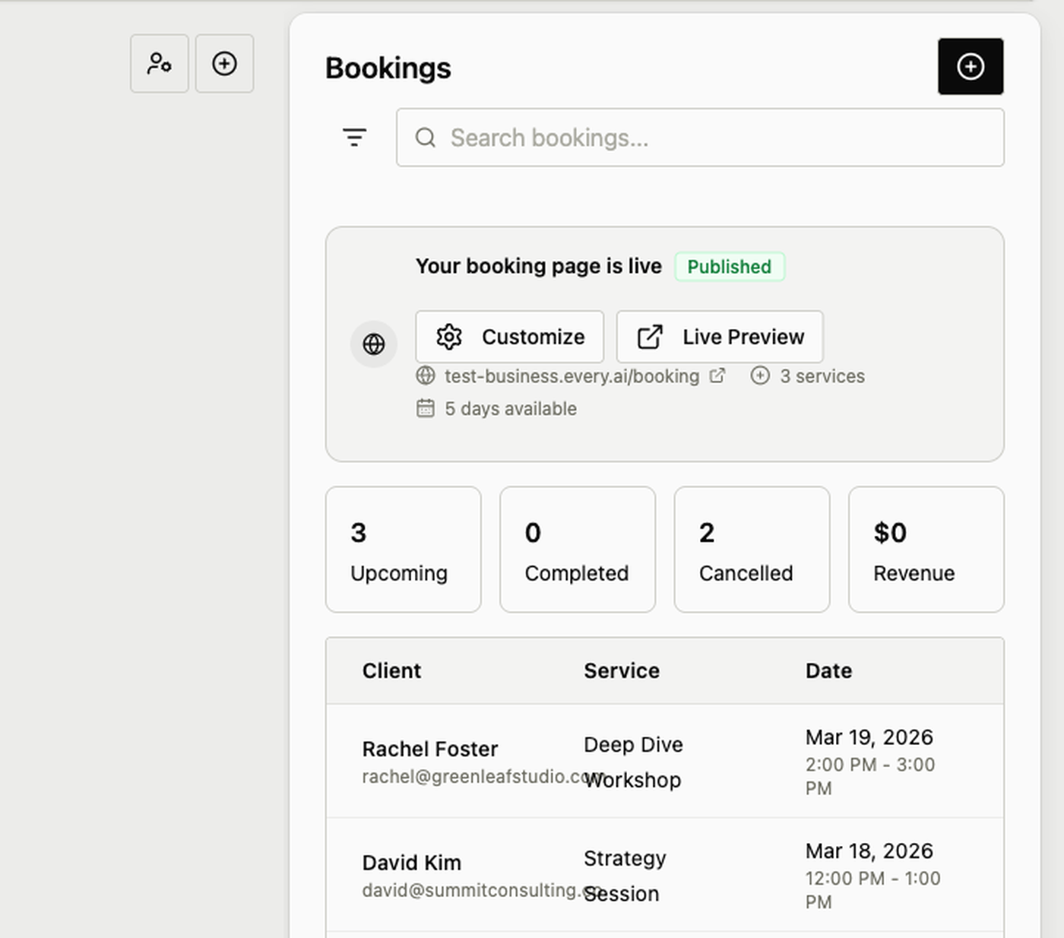Click the magnifier icon in the search bar
This screenshot has height=938, width=1064.
(426, 138)
